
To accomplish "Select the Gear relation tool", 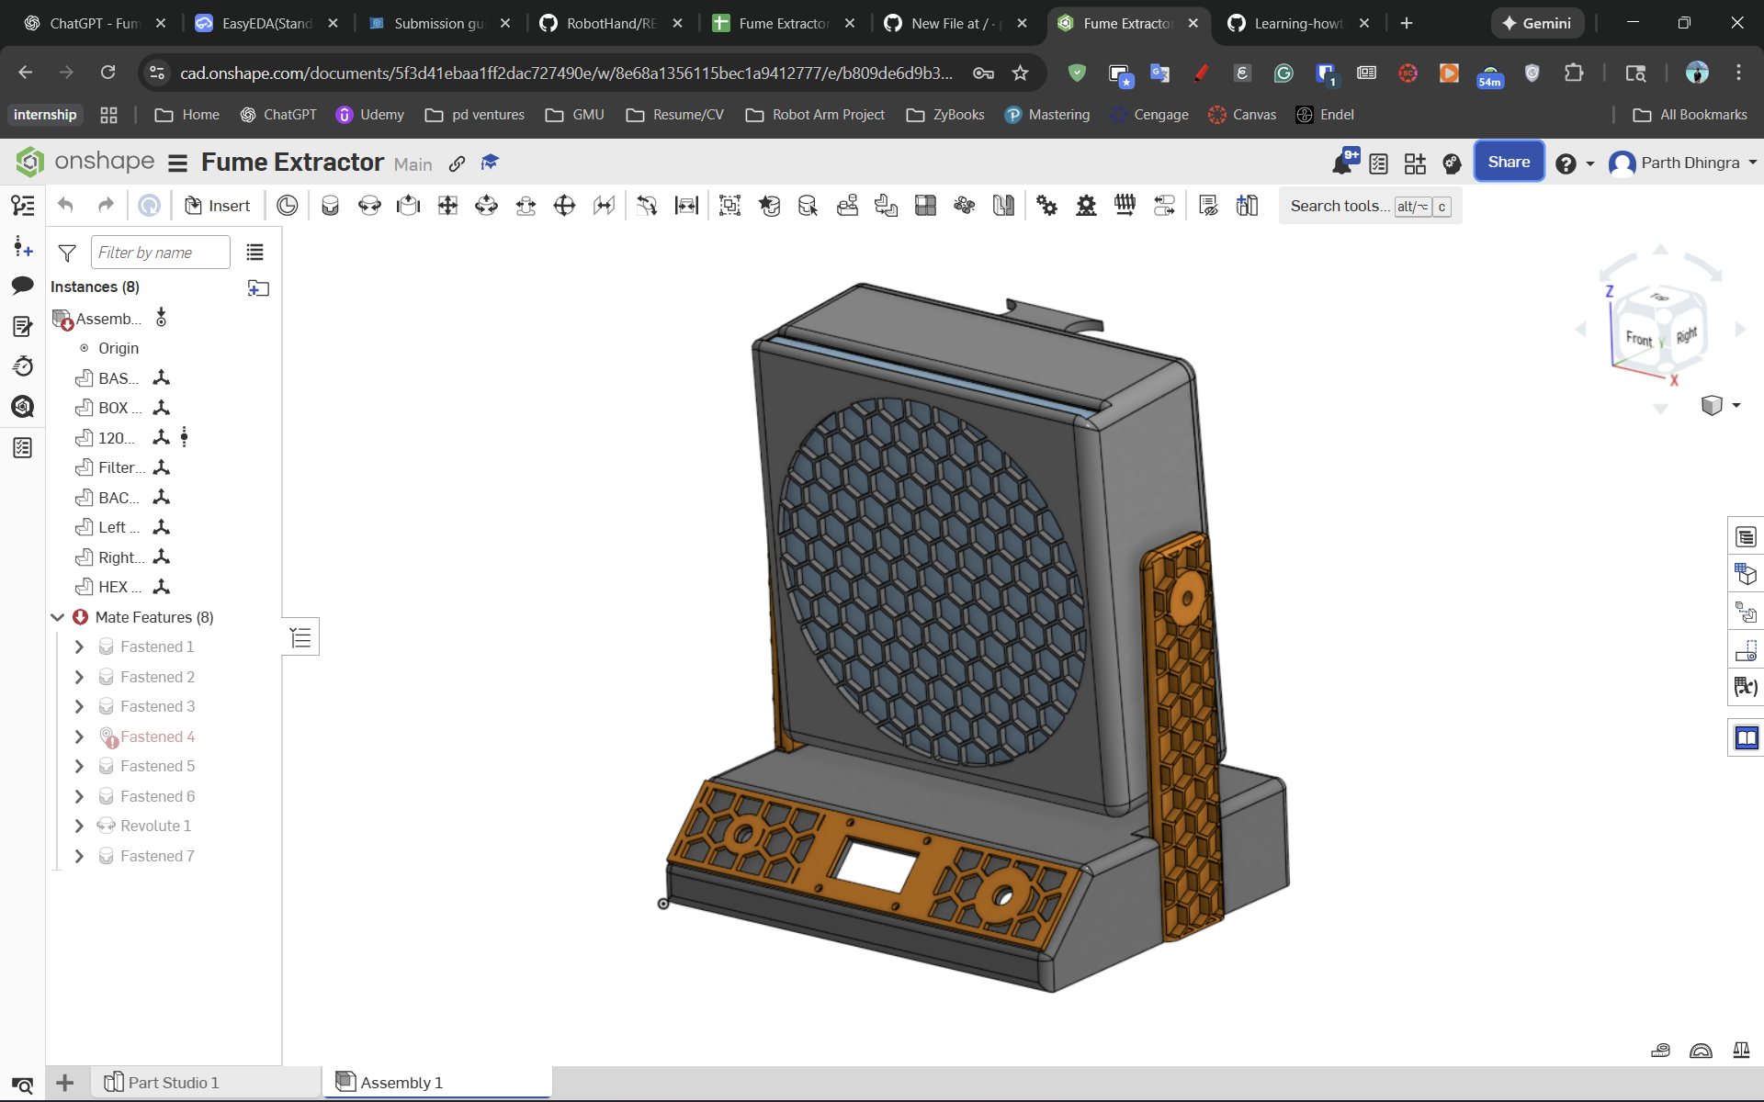I will (x=1046, y=206).
